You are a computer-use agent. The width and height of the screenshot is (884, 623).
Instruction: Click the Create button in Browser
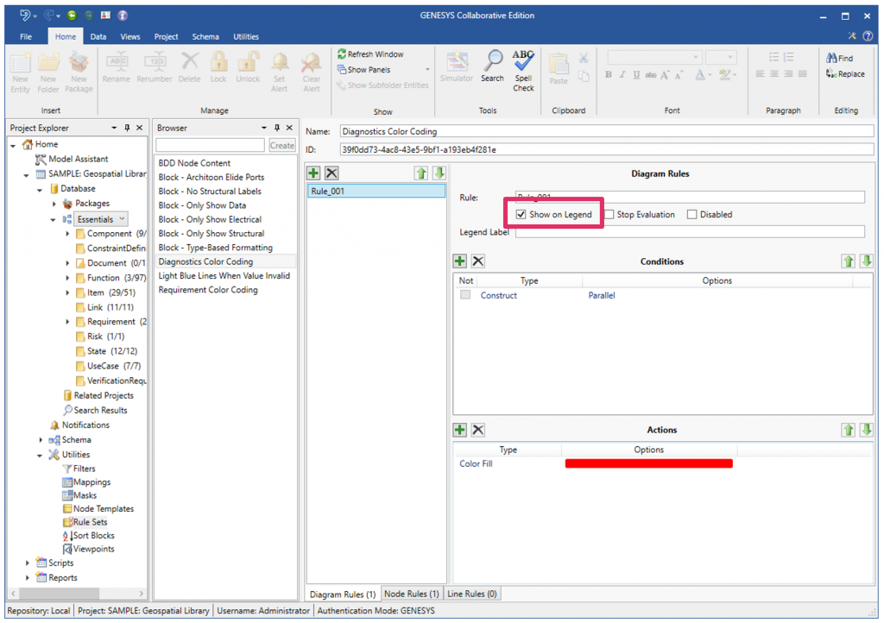tap(282, 145)
